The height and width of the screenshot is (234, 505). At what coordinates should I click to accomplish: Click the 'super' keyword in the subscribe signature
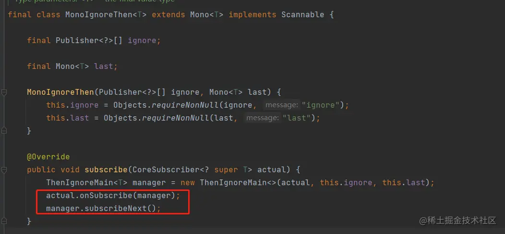click(226, 169)
